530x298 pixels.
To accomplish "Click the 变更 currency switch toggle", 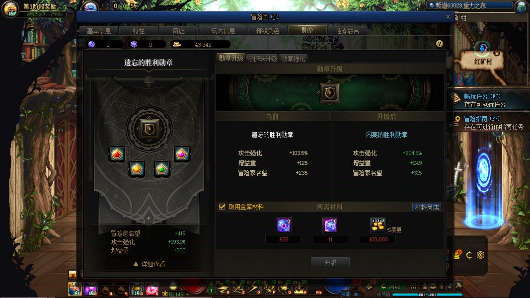I will click(x=394, y=230).
